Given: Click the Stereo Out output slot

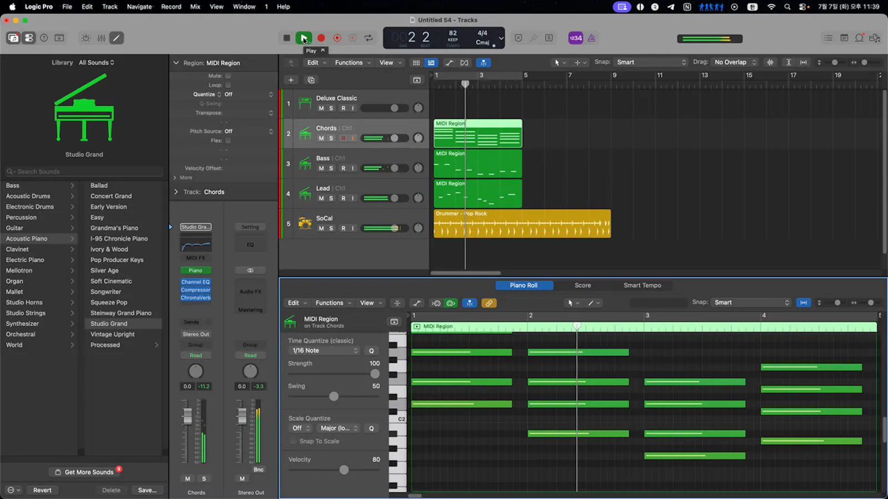Looking at the screenshot, I should click(196, 334).
